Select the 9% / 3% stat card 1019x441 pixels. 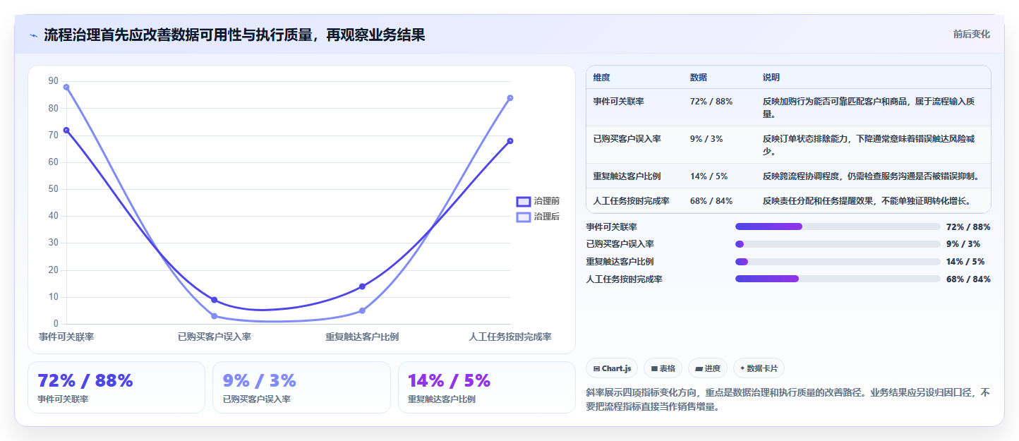301,387
